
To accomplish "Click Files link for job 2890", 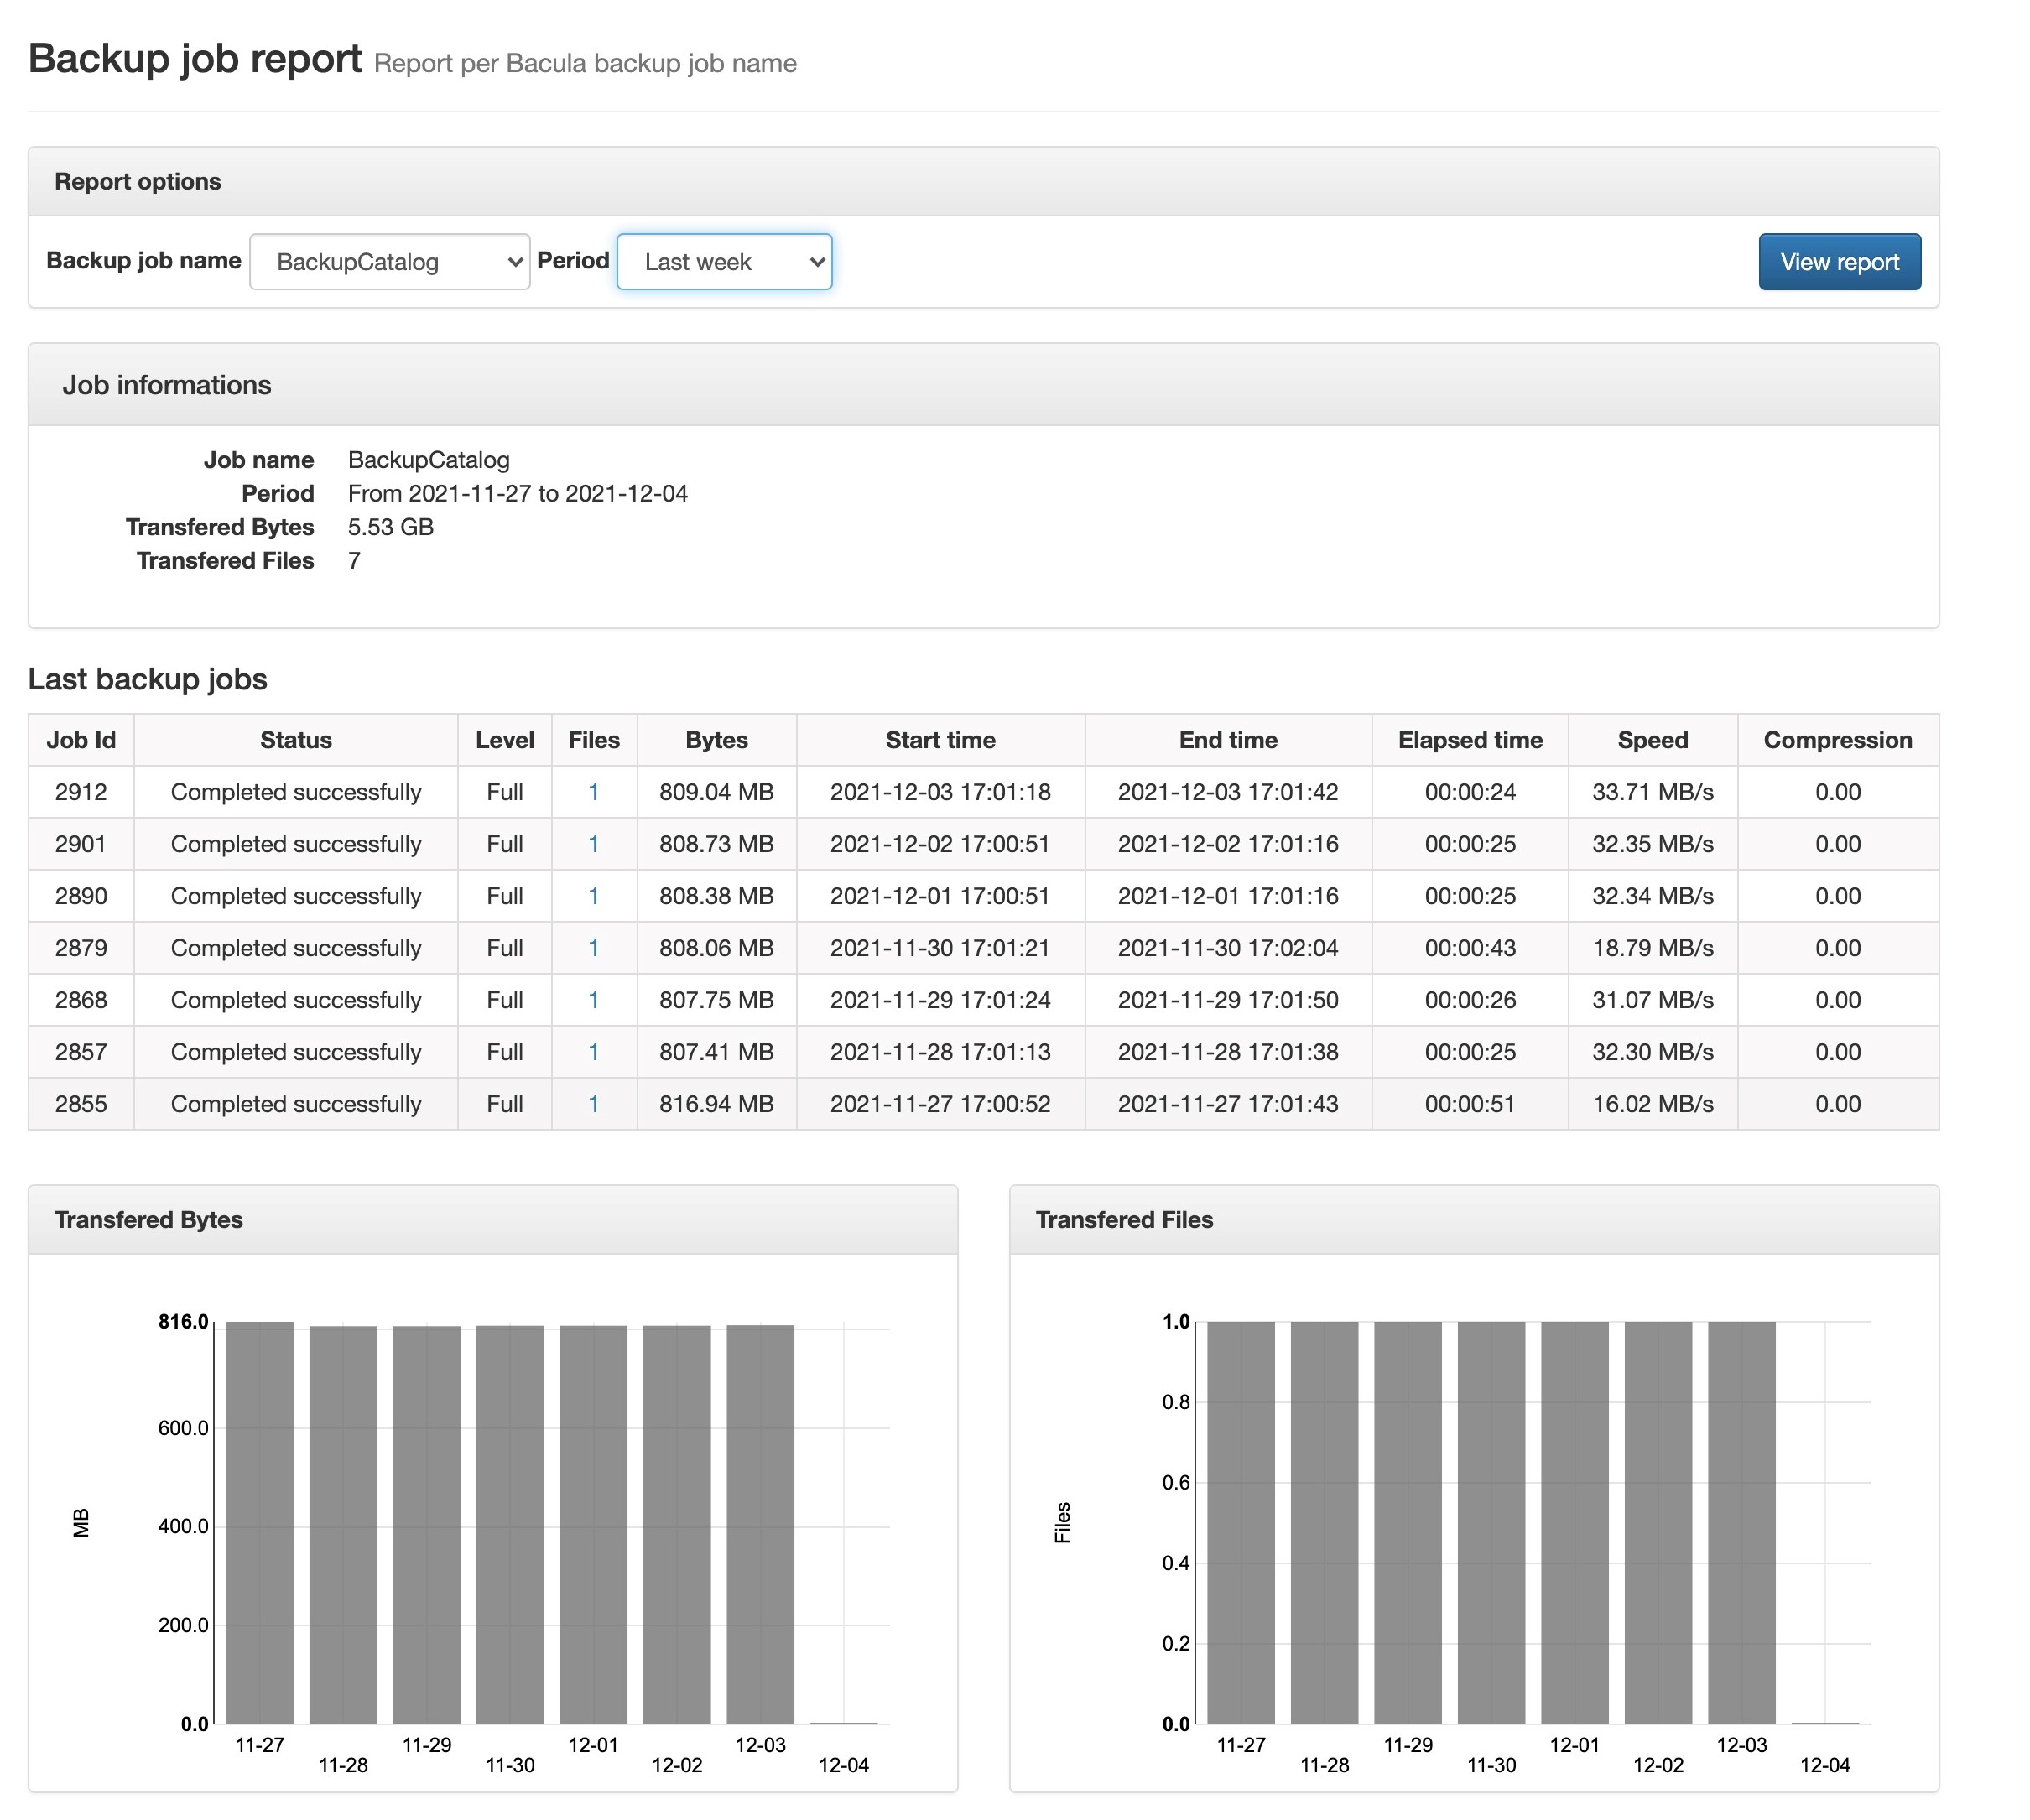I will (x=593, y=896).
